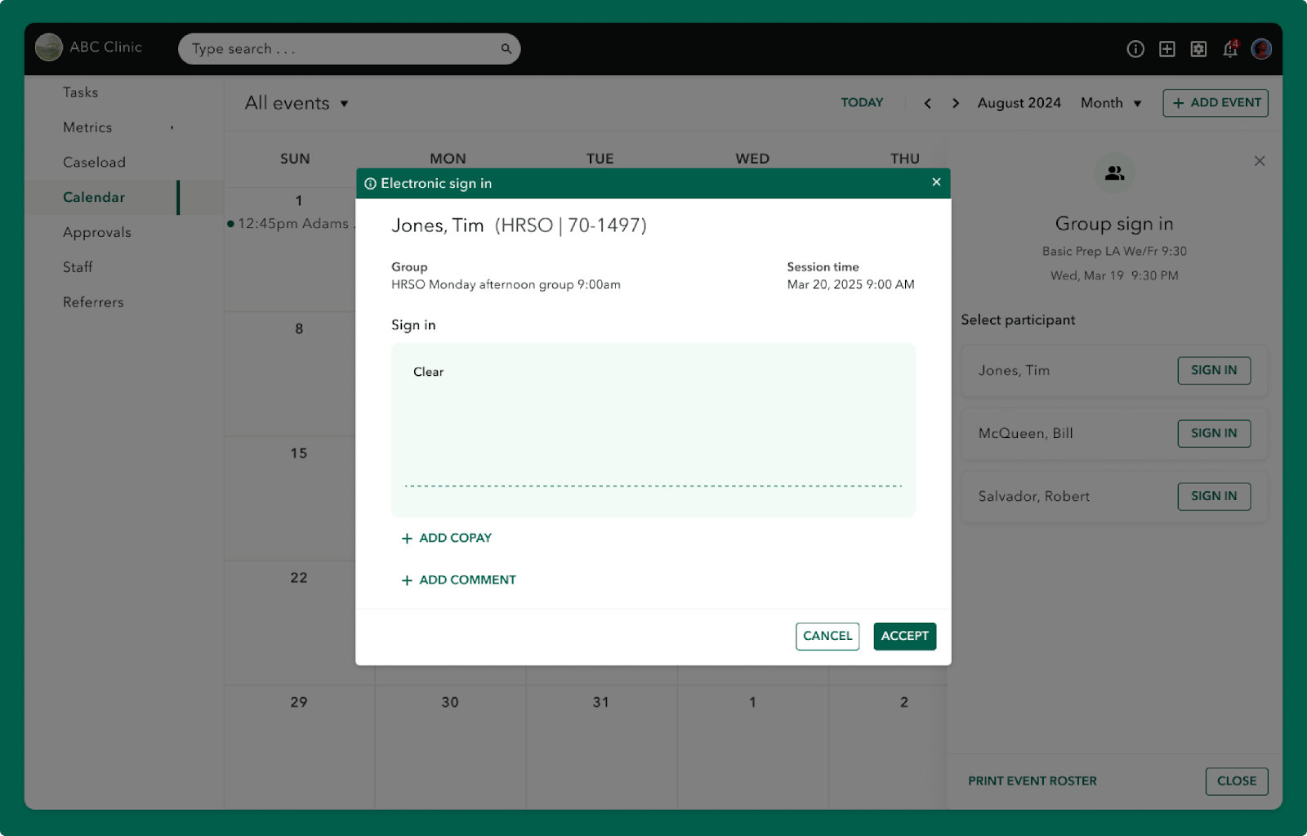Expand ADD COMMENT in the sign-in dialog

click(x=458, y=579)
